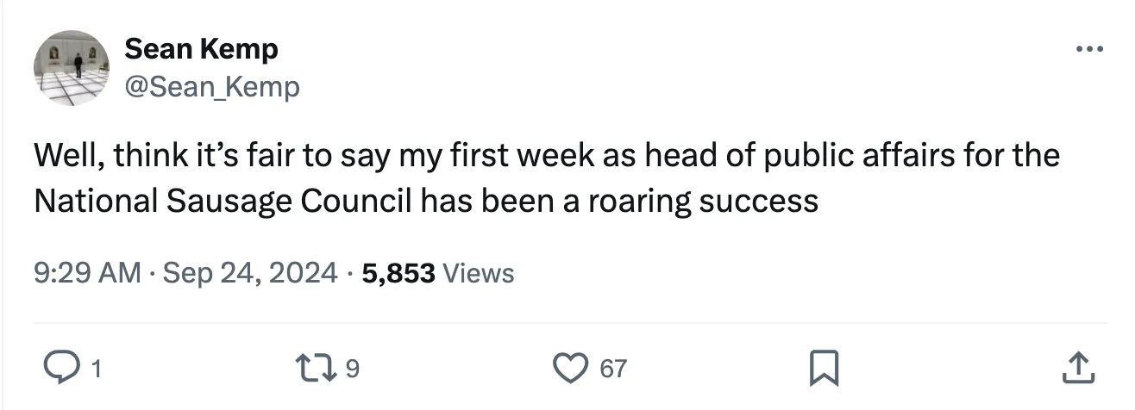This screenshot has height=410, width=1135.
Task: Click the tweet's first line of text
Action: coord(547,157)
